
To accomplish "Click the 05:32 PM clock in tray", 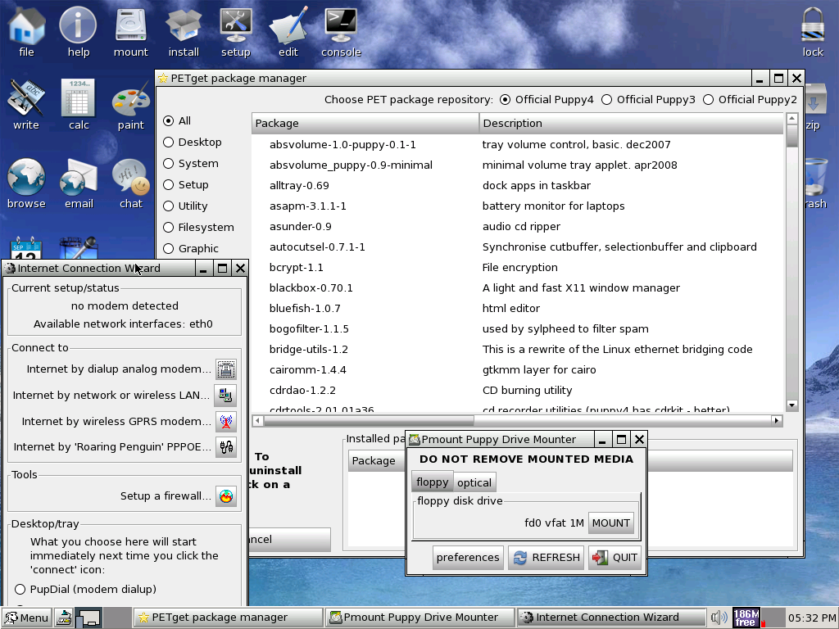I will [811, 618].
